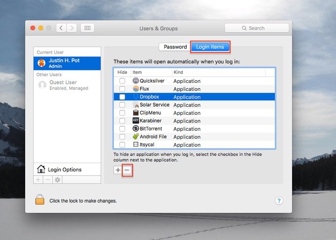The width and height of the screenshot is (336, 240).
Task: Toggle Hide checkbox for Dropbox
Action: click(x=122, y=97)
